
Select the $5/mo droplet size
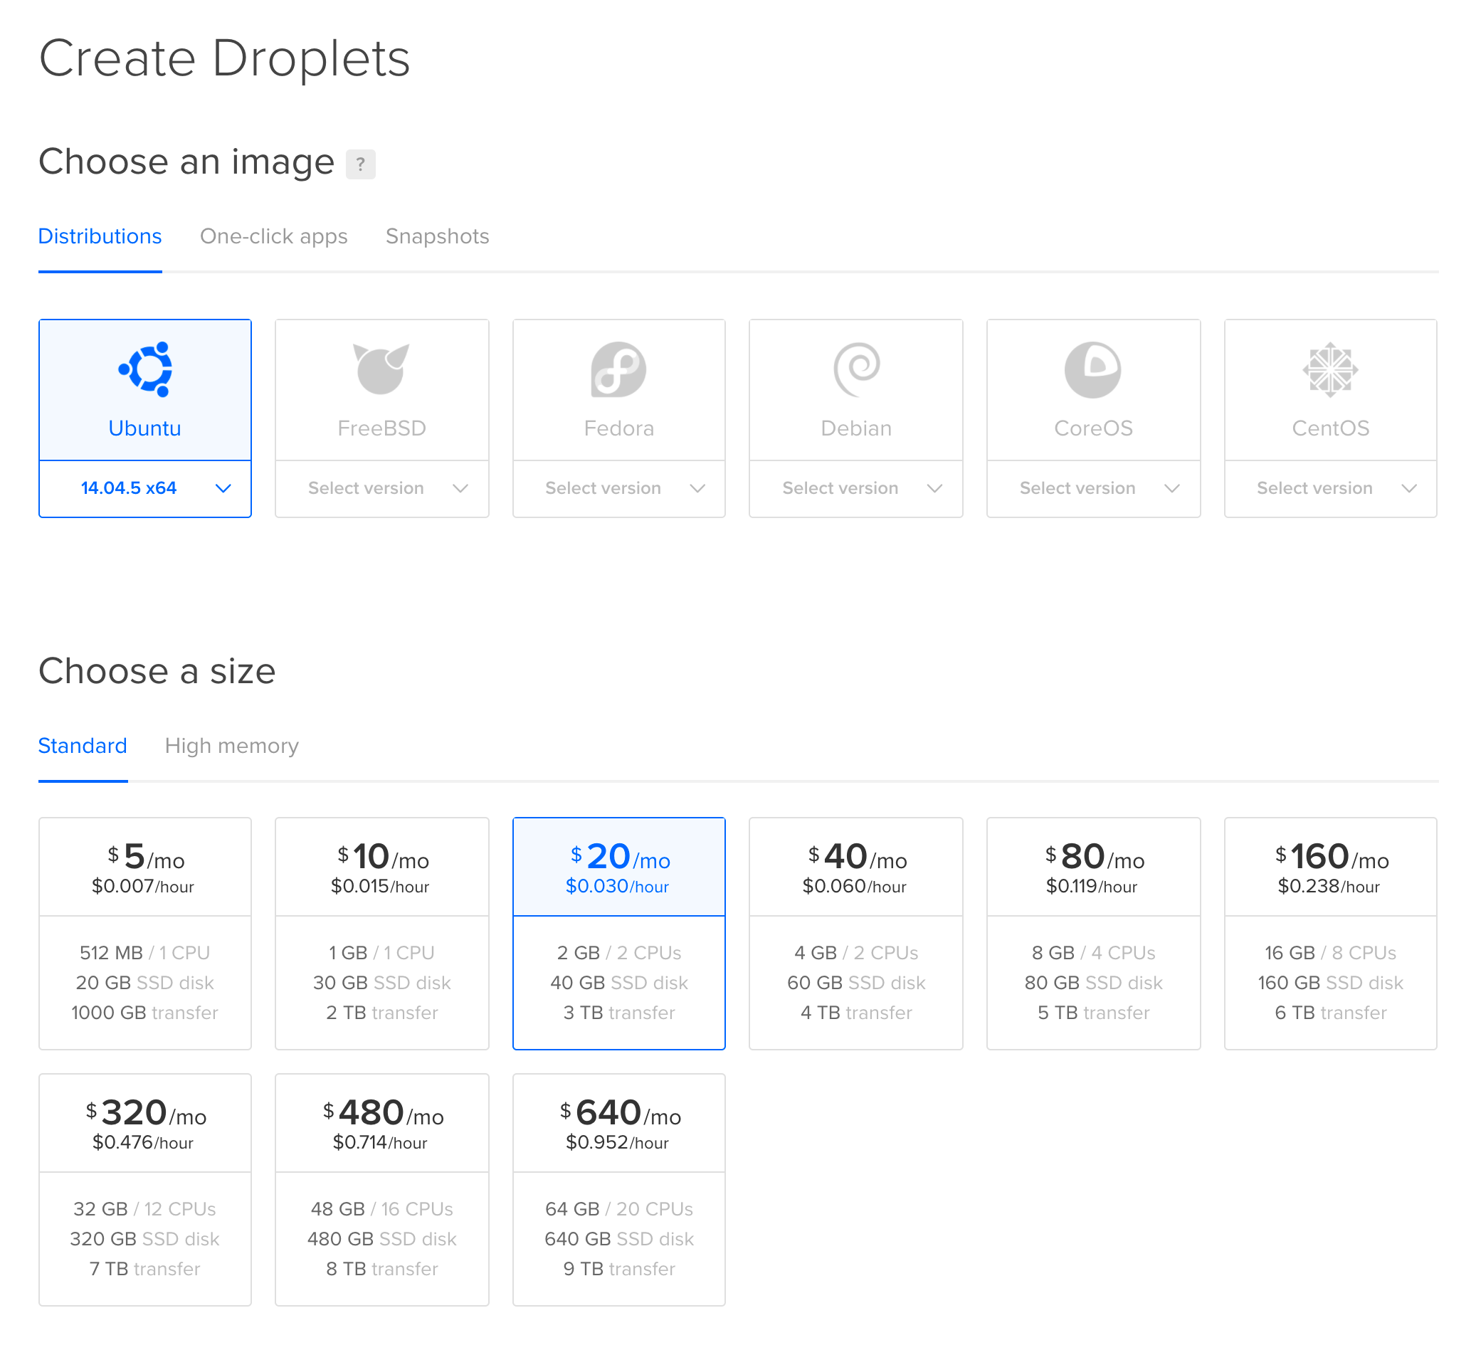tap(145, 933)
